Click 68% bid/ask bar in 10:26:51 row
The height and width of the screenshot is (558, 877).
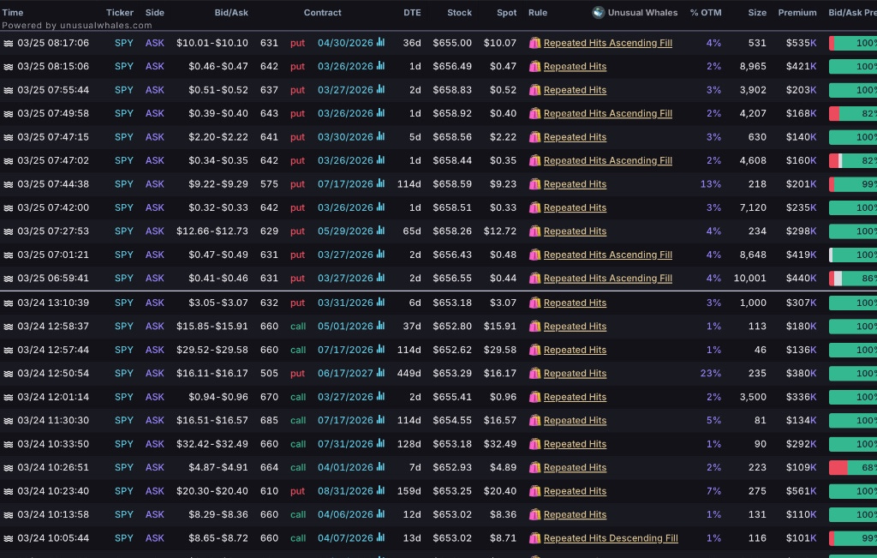point(852,467)
